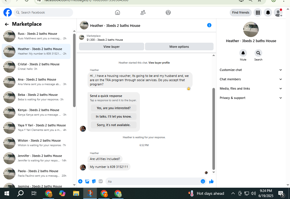Click Find friends button
Image resolution: width=290 pixels, height=199 pixels.
pos(241,12)
